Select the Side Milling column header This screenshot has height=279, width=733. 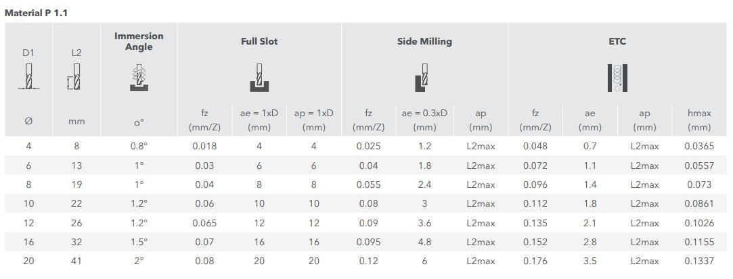tap(424, 41)
